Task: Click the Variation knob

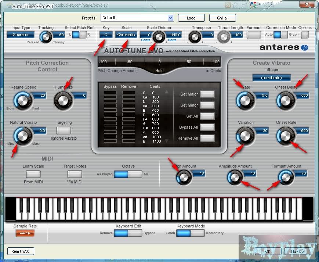Action: 245,136
